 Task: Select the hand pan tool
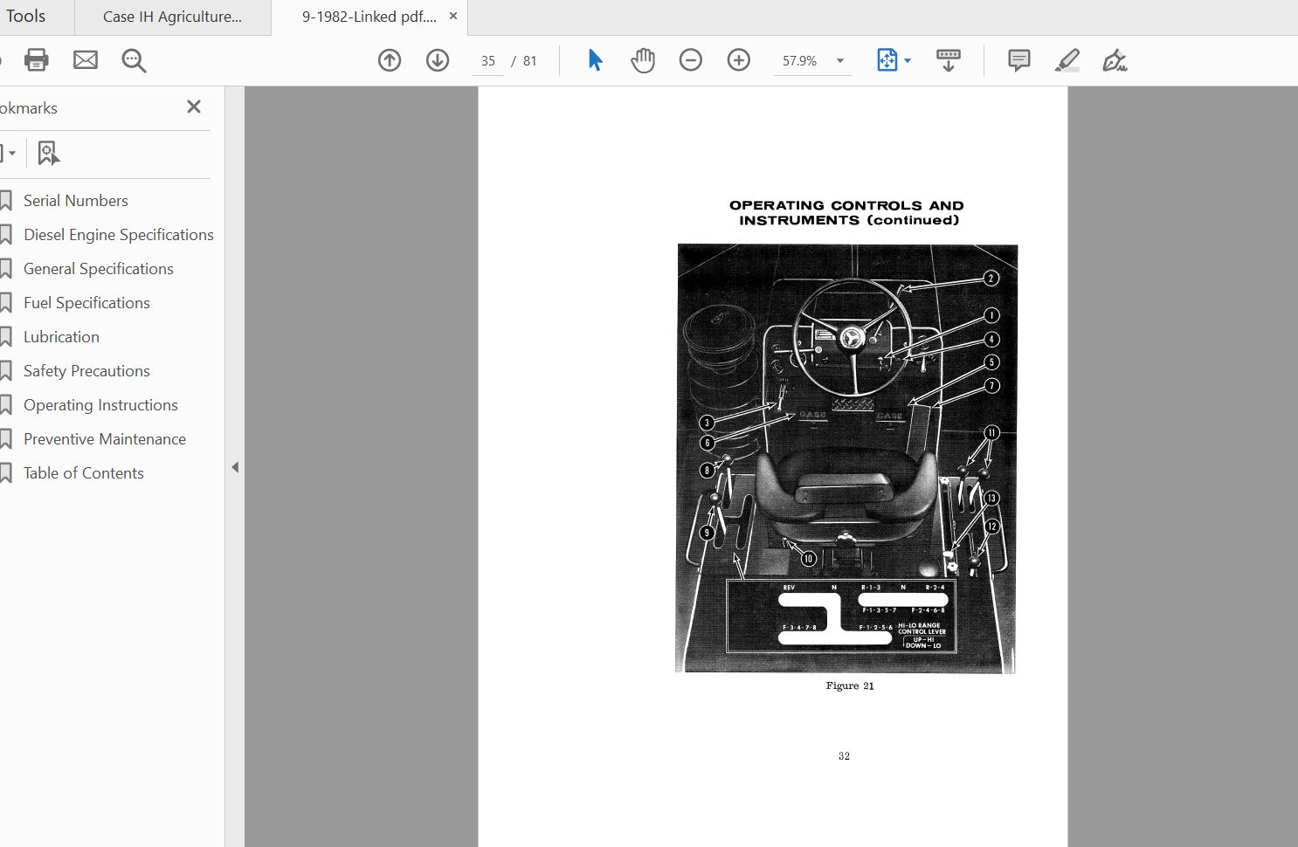[643, 60]
